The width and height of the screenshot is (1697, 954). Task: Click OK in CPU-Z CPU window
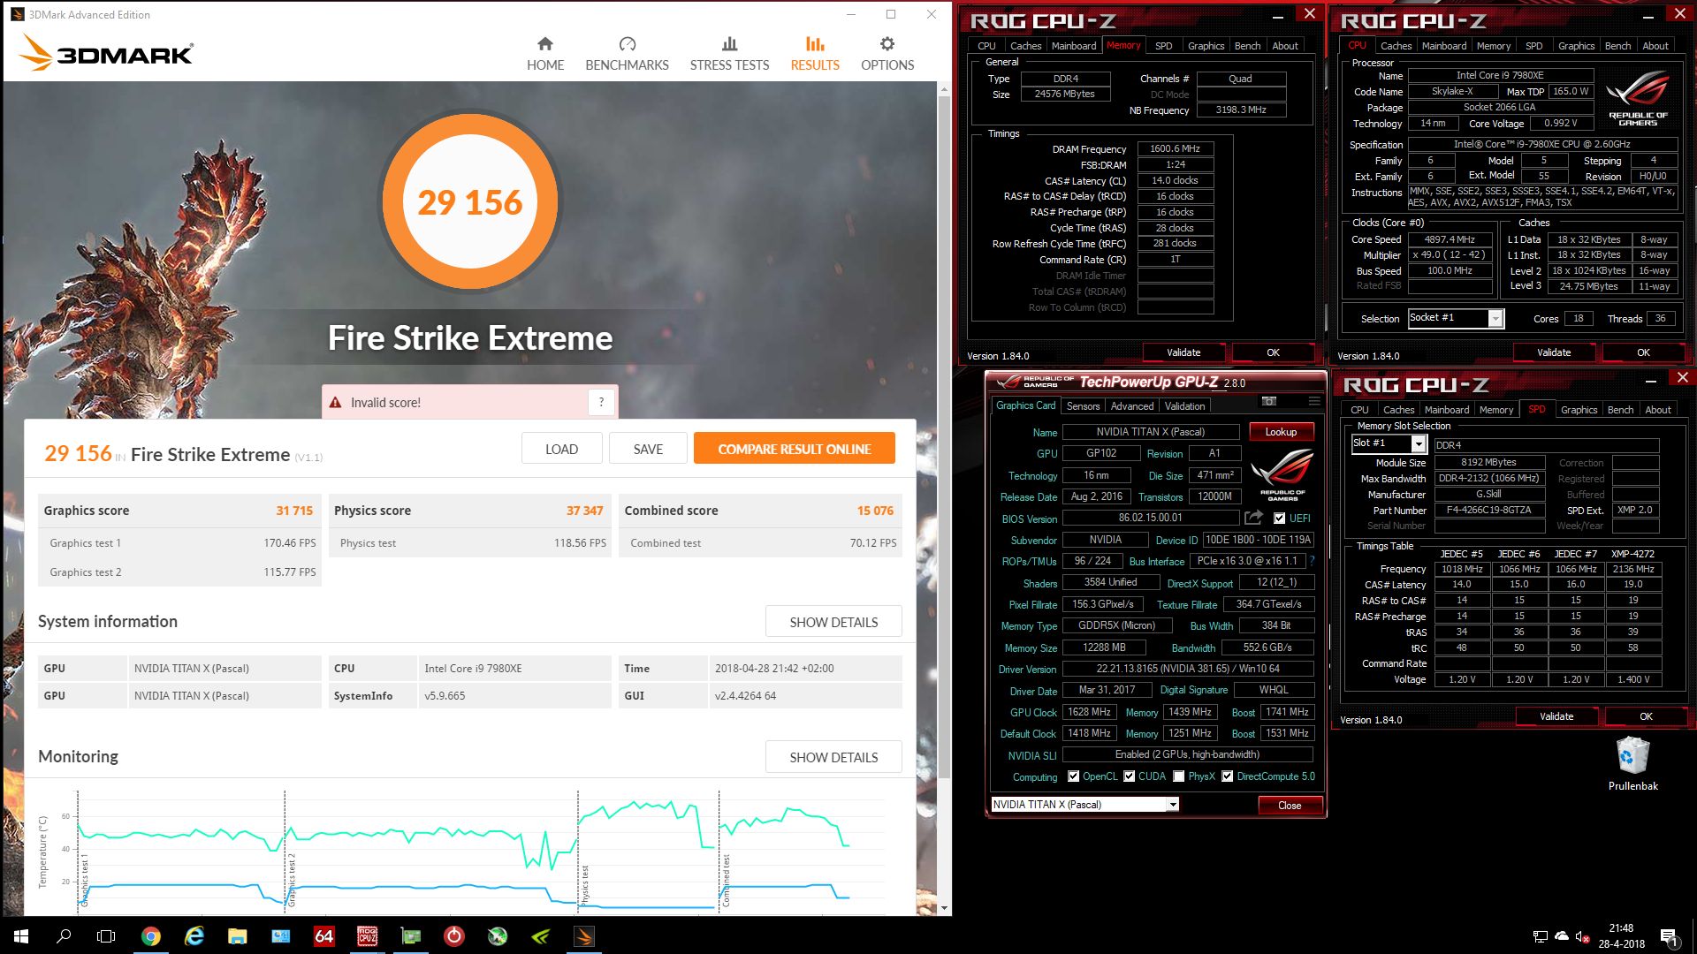click(1643, 352)
